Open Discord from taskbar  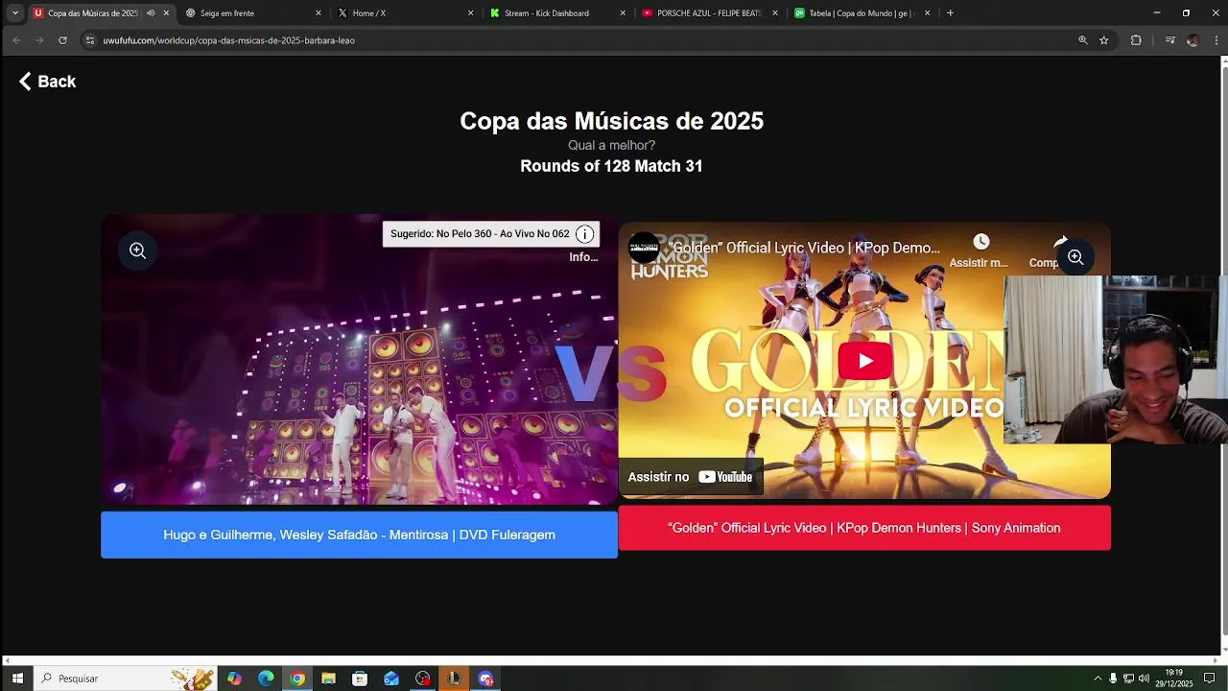pos(485,679)
